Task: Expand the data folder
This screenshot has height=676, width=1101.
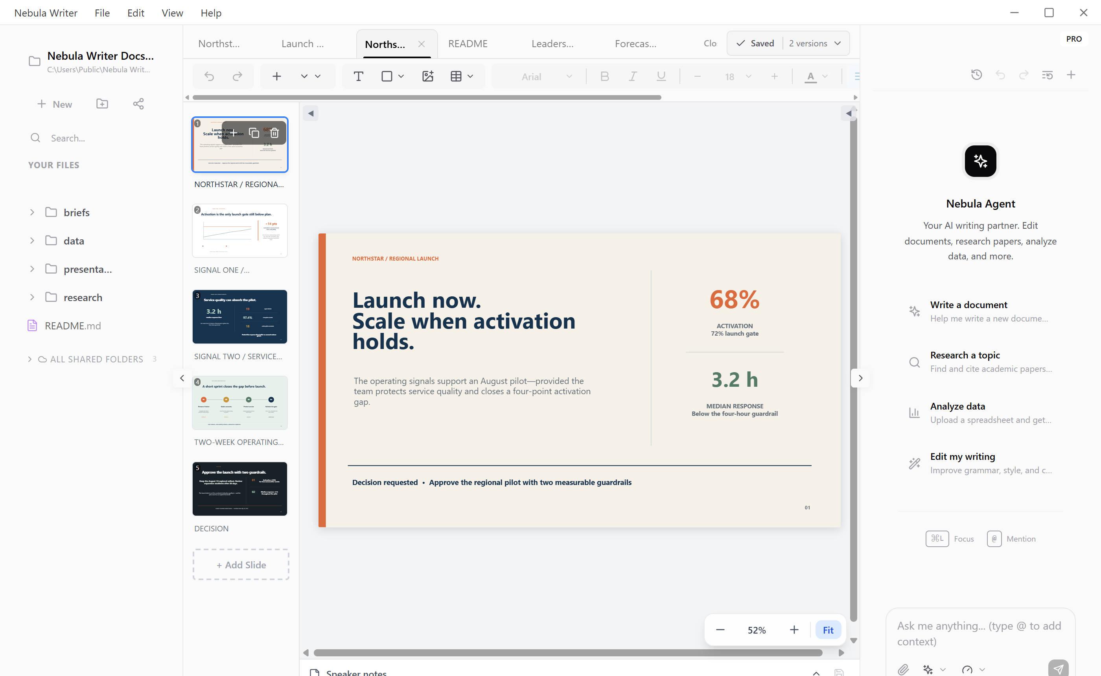Action: pos(32,241)
